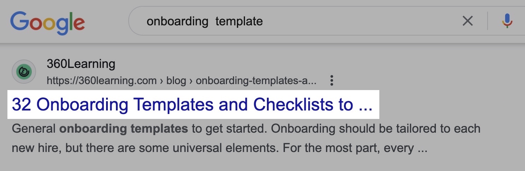Click bold onboarding templates text in snippet
This screenshot has height=171, width=525.
(123, 129)
